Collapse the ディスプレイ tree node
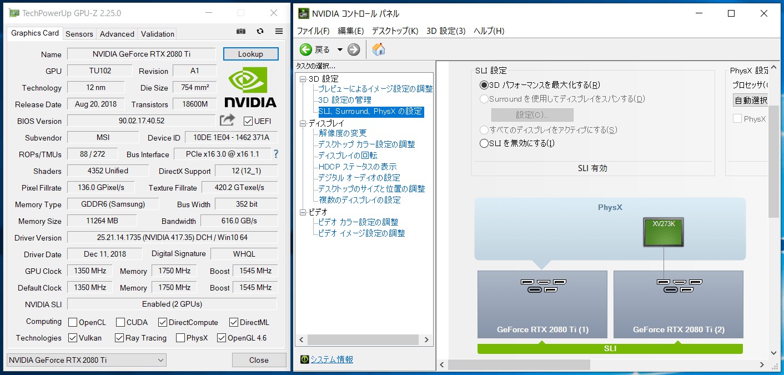This screenshot has height=375, width=784. (x=303, y=123)
